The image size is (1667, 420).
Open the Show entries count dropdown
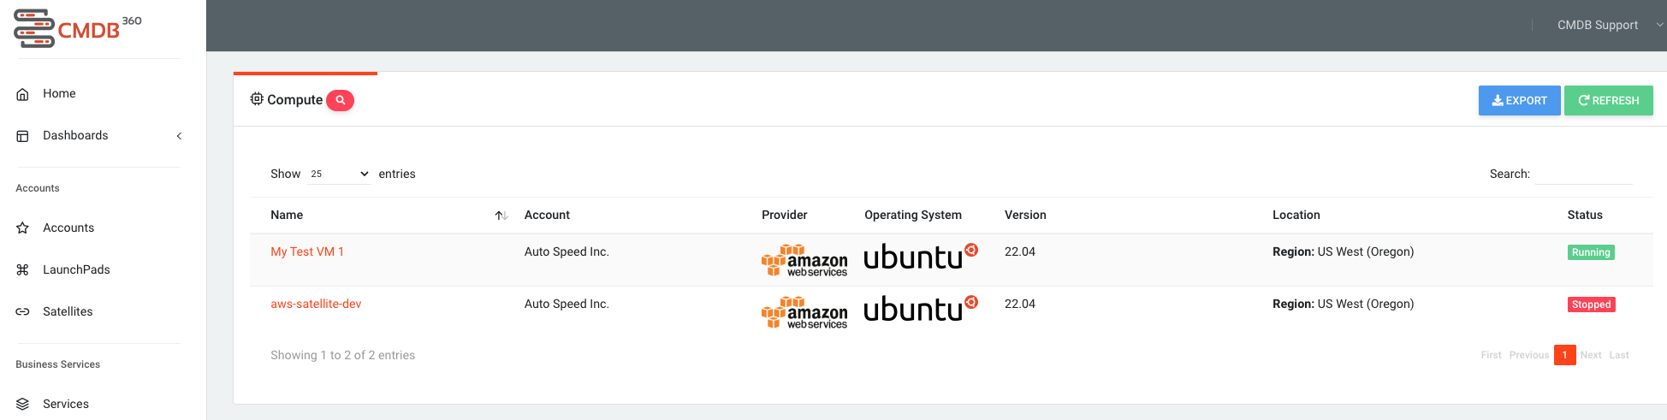(339, 174)
